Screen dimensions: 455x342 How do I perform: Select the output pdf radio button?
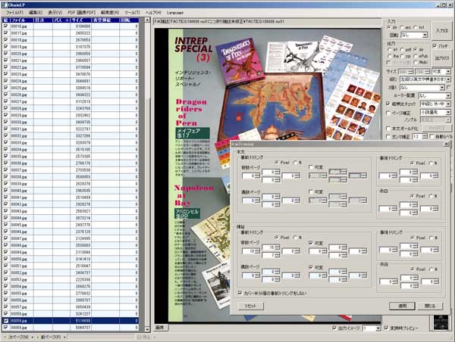pos(402,50)
